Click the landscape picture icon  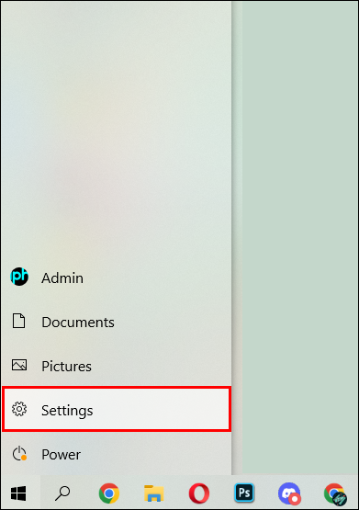[x=19, y=365]
